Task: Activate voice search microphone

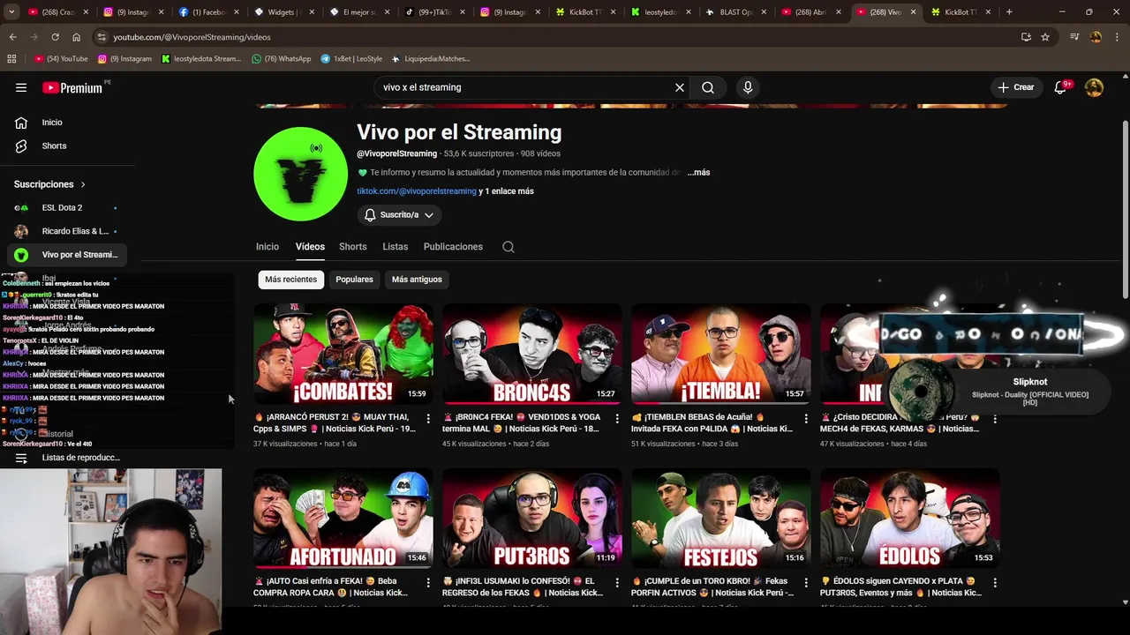Action: (x=748, y=87)
